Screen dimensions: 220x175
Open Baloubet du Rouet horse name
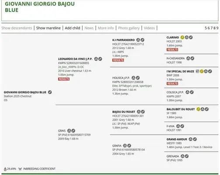(x=181, y=109)
